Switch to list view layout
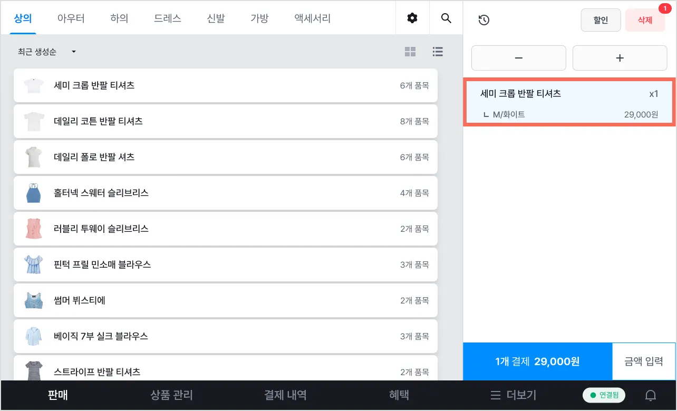677x411 pixels. click(438, 52)
